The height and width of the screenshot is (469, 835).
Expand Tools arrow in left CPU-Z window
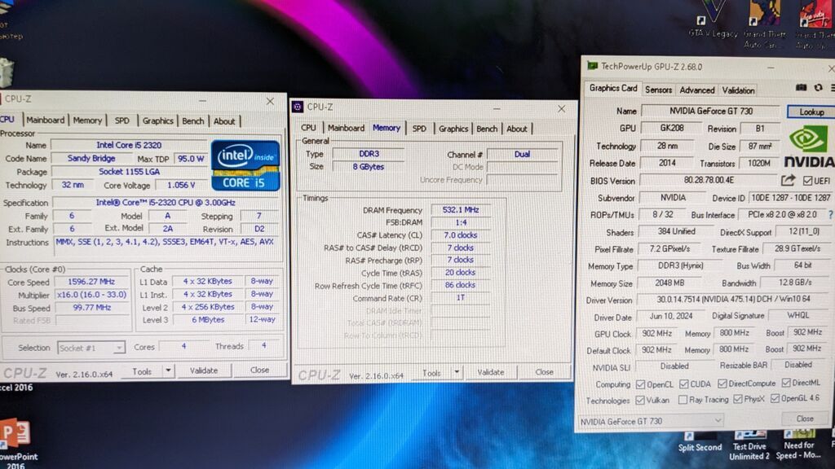coord(168,370)
